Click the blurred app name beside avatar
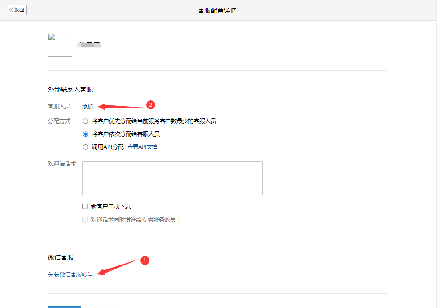This screenshot has width=437, height=308. tap(89, 45)
